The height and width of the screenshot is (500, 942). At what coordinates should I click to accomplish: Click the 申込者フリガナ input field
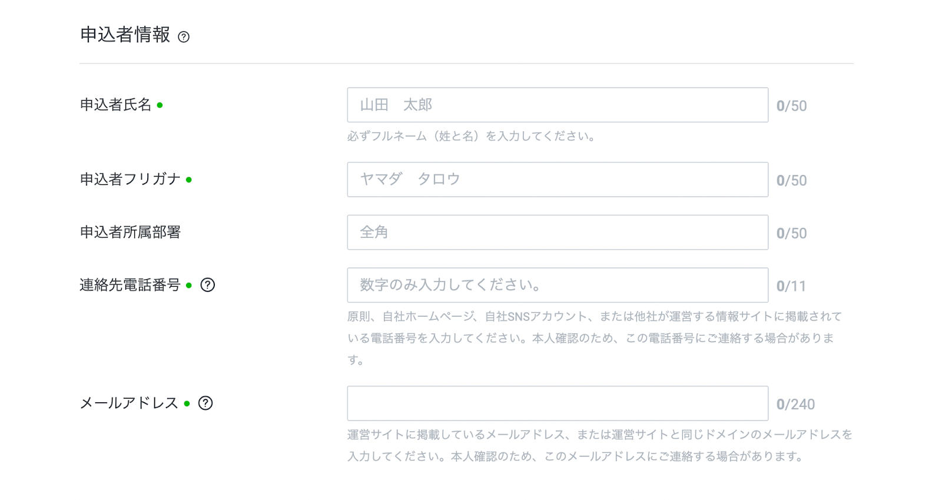(557, 180)
